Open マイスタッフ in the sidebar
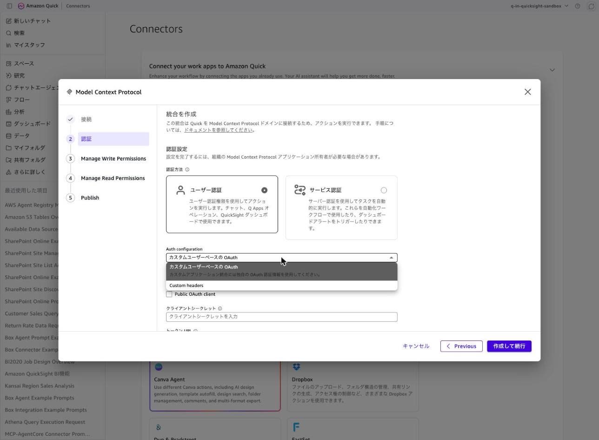 pyautogui.click(x=26, y=45)
